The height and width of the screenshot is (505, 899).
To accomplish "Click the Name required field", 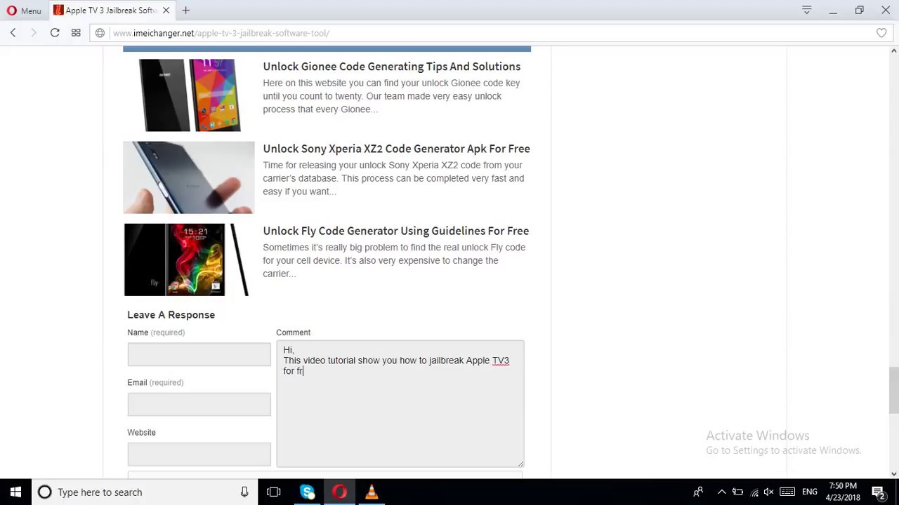I will [x=199, y=354].
